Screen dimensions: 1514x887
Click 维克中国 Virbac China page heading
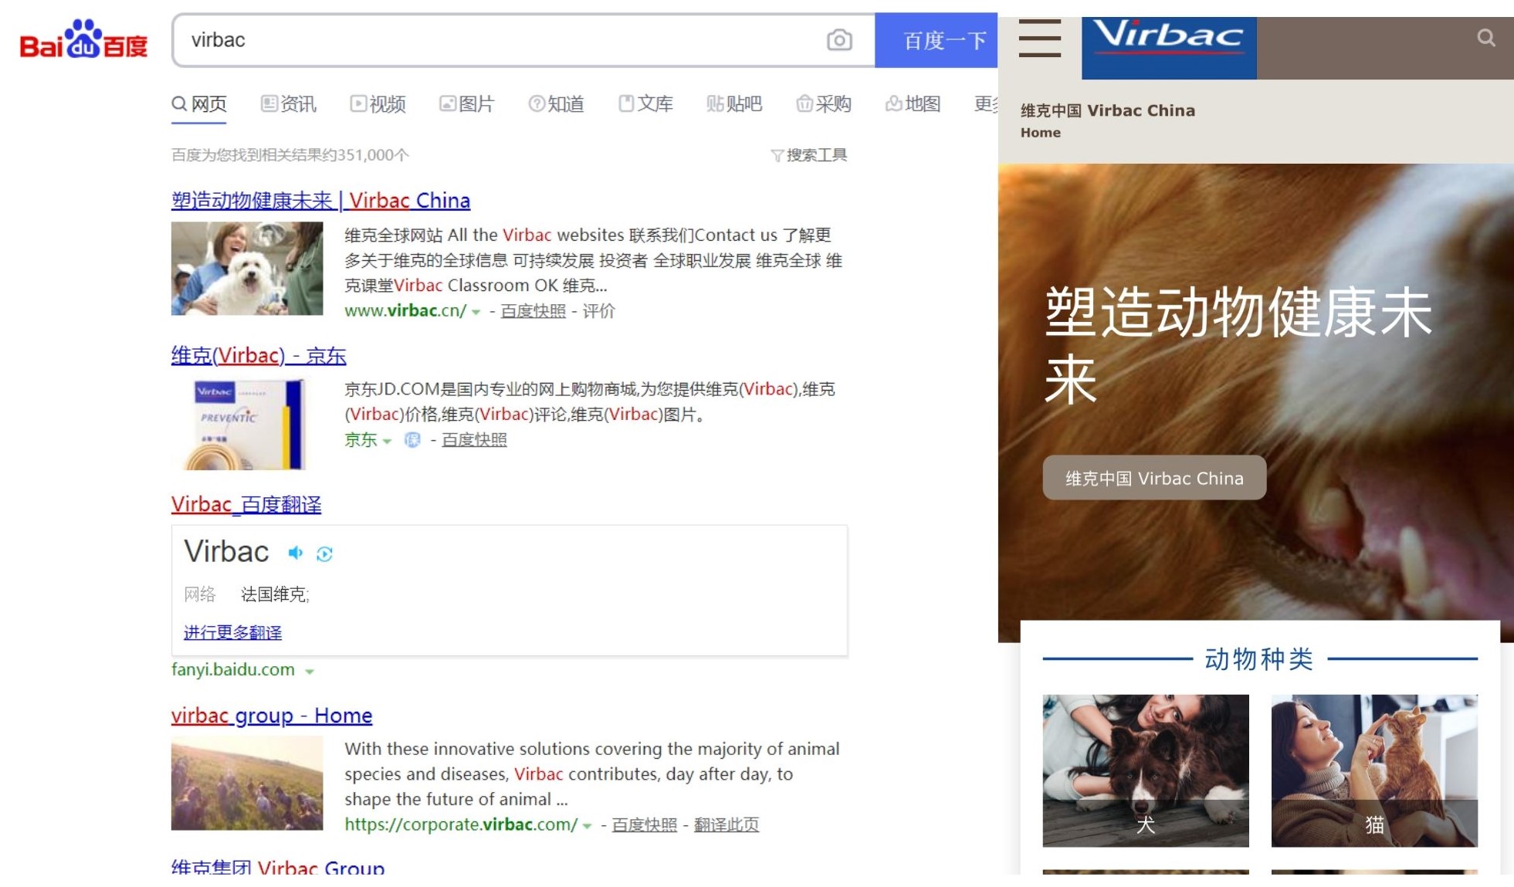tap(1108, 110)
